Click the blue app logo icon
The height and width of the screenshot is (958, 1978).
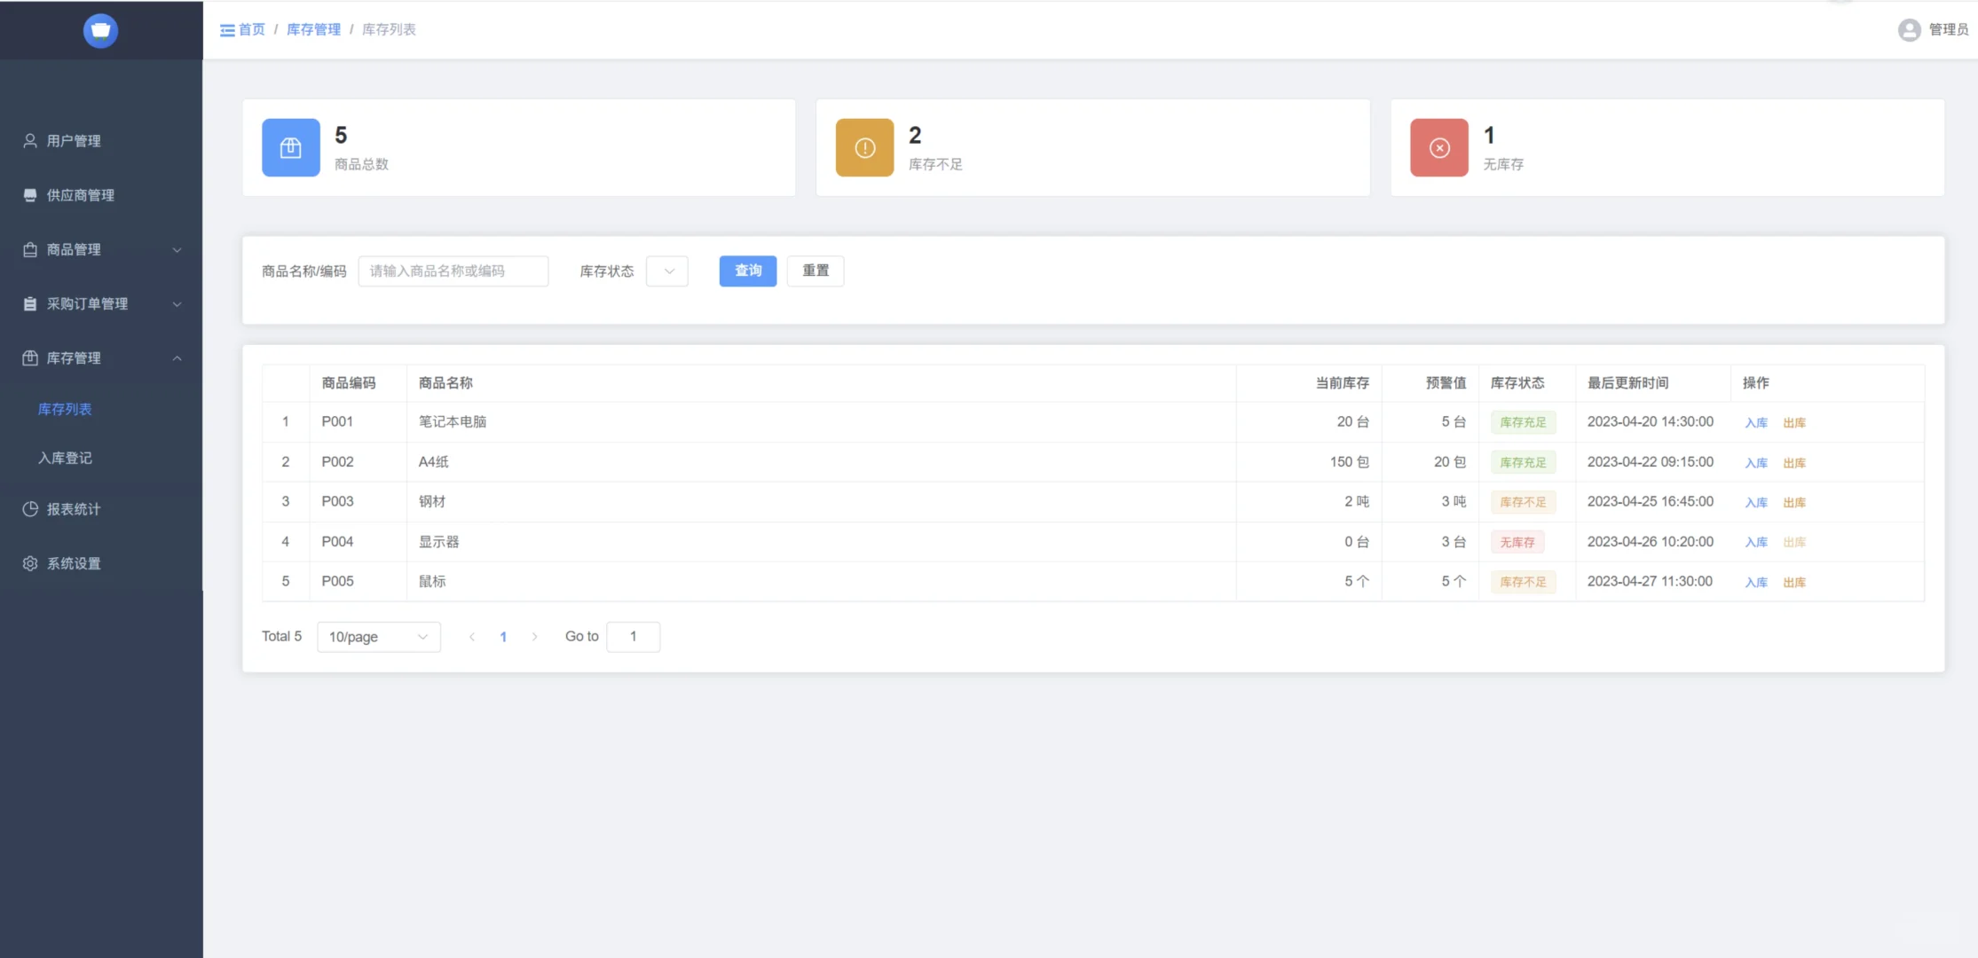pyautogui.click(x=100, y=30)
